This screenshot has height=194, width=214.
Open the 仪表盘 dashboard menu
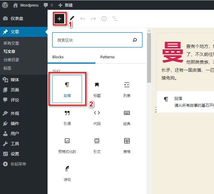point(24,18)
